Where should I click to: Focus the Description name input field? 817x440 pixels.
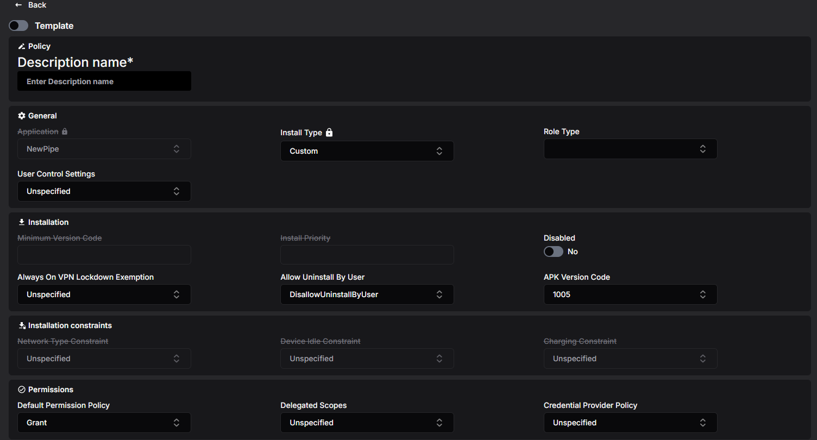coord(104,81)
